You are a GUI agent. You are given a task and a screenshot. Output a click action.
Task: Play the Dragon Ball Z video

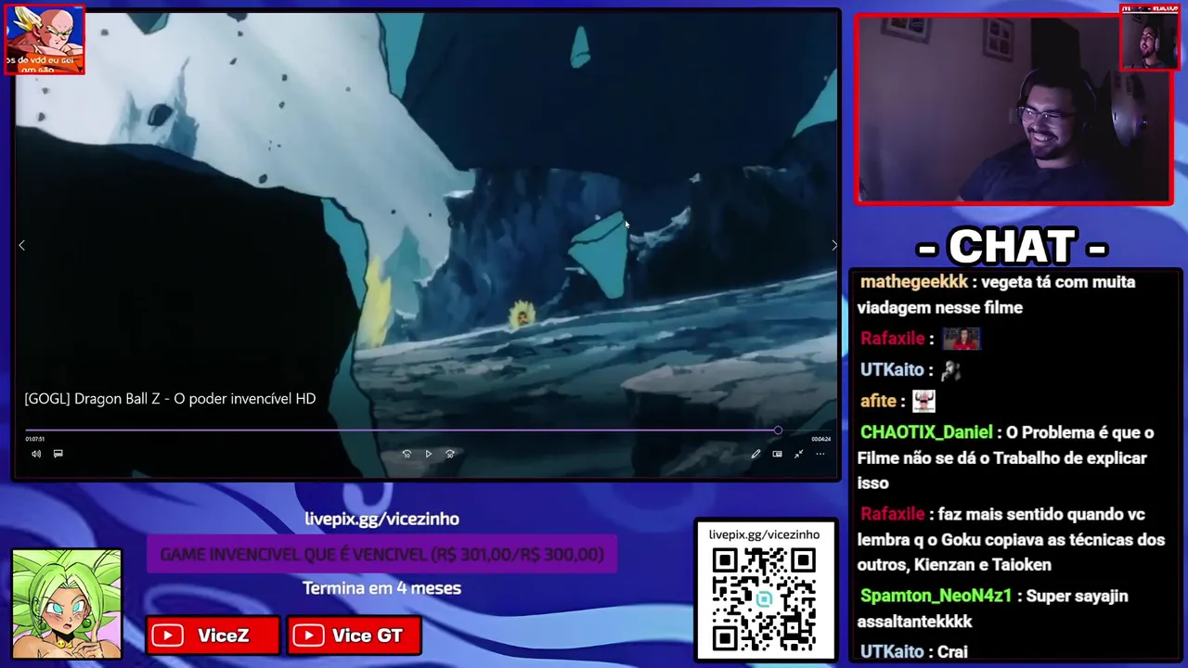(428, 454)
